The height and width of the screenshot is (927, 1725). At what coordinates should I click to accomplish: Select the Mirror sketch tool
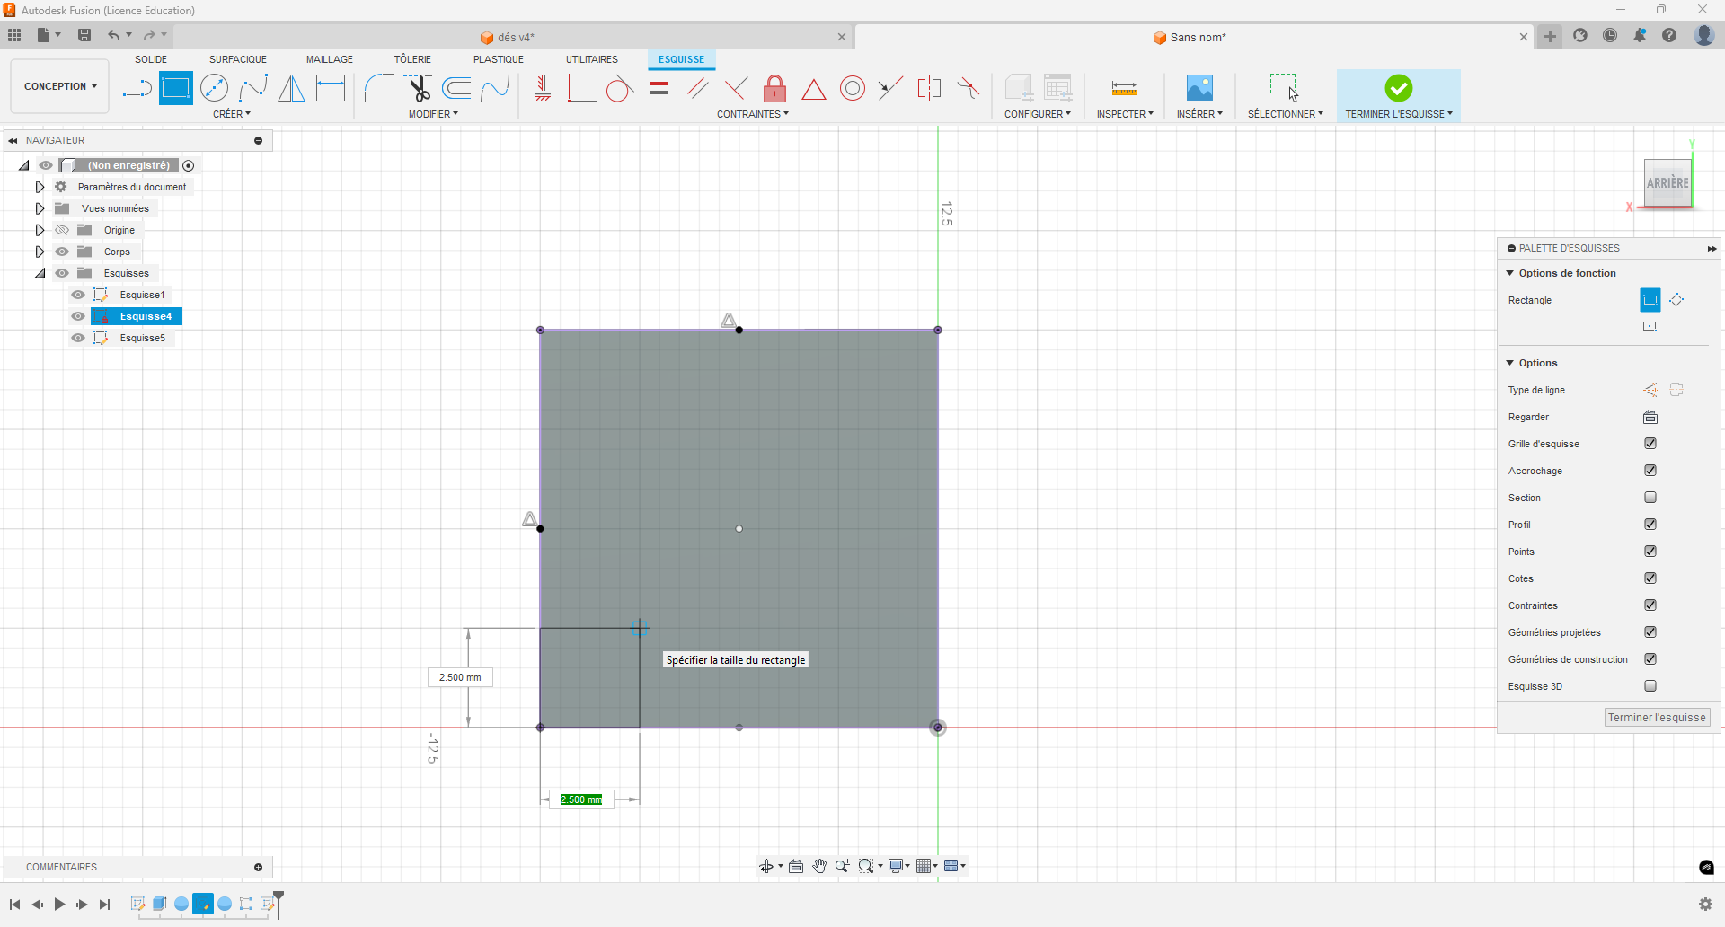pyautogui.click(x=291, y=88)
